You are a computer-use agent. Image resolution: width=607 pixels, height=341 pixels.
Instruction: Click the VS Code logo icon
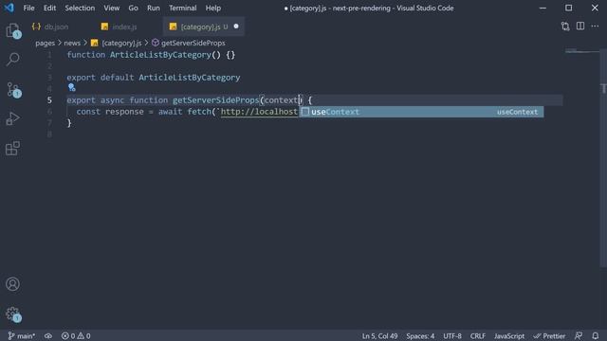pyautogui.click(x=9, y=8)
